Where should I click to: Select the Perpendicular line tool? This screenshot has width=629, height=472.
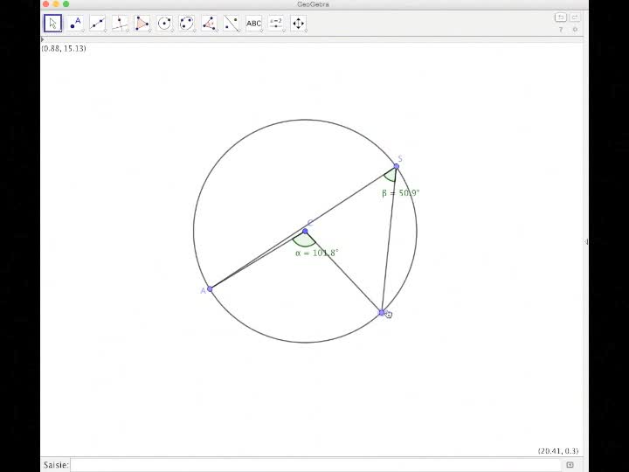[120, 23]
